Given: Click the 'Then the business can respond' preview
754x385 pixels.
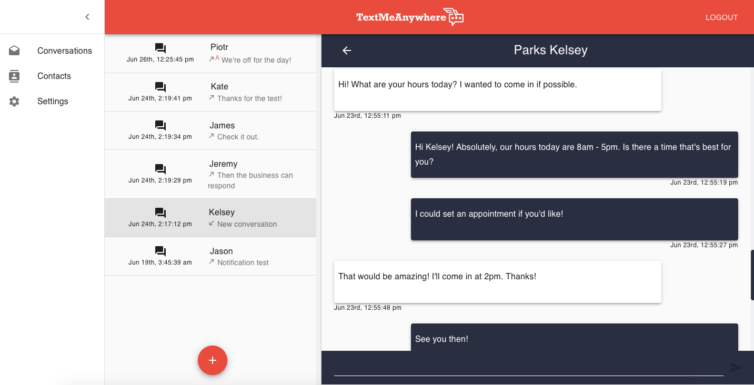Looking at the screenshot, I should (250, 180).
